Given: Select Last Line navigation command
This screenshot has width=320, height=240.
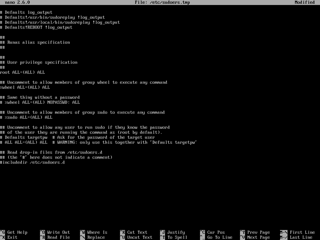Looking at the screenshot, I should coord(301,237).
